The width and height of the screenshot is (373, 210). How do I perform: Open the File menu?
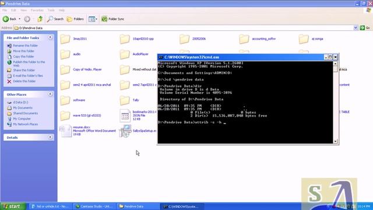[5, 10]
